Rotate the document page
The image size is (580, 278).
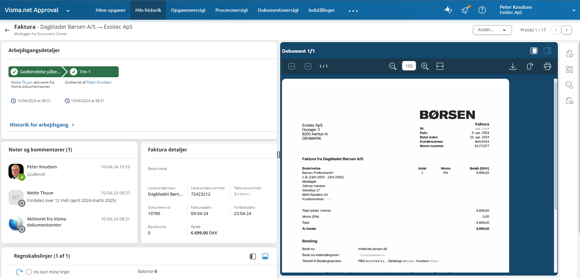530,66
